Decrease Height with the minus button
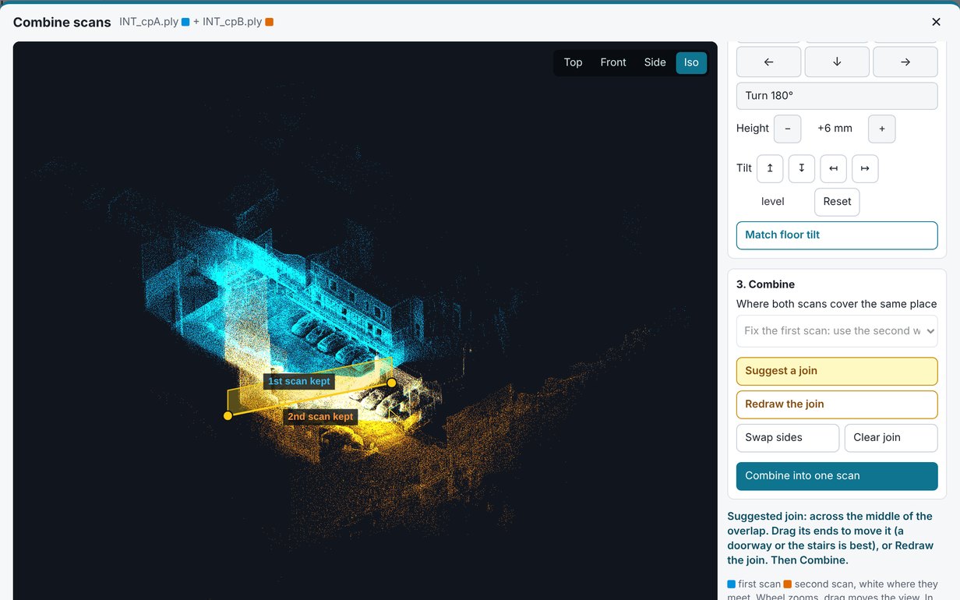This screenshot has height=600, width=960. click(788, 129)
